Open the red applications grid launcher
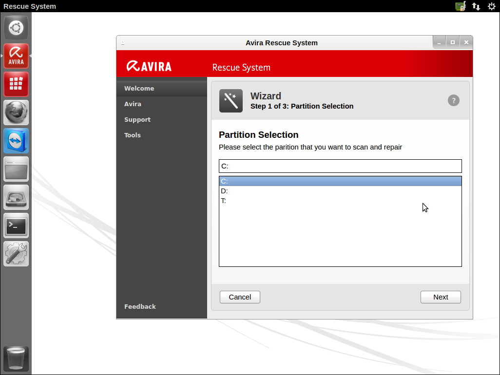500x375 pixels. 16,84
